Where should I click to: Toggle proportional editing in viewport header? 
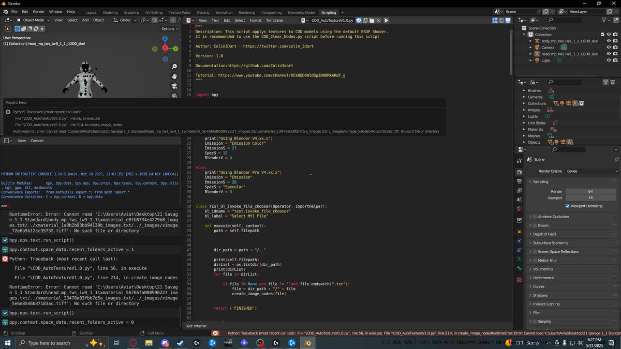pos(173,20)
